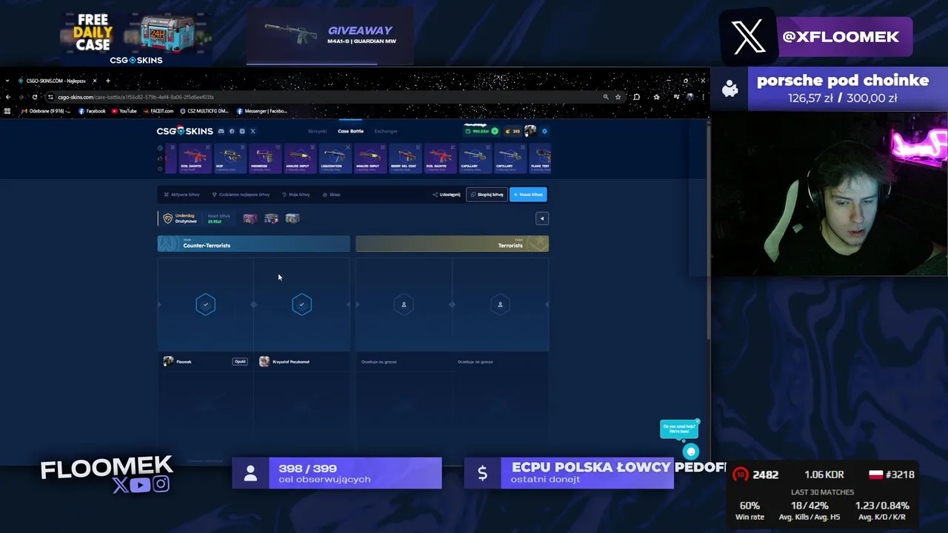Open a new browser tab
This screenshot has width=948, height=533.
pyautogui.click(x=108, y=81)
